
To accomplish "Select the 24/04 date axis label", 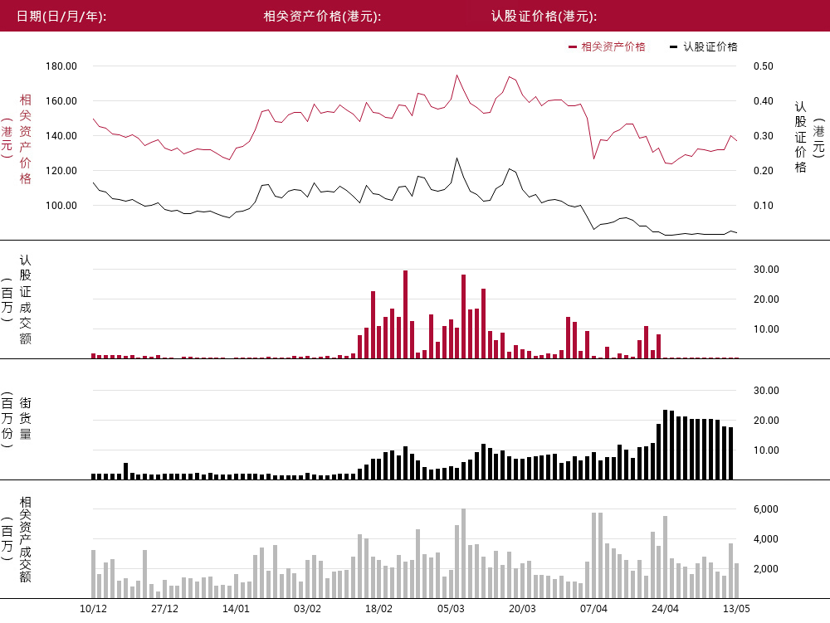I will 666,609.
